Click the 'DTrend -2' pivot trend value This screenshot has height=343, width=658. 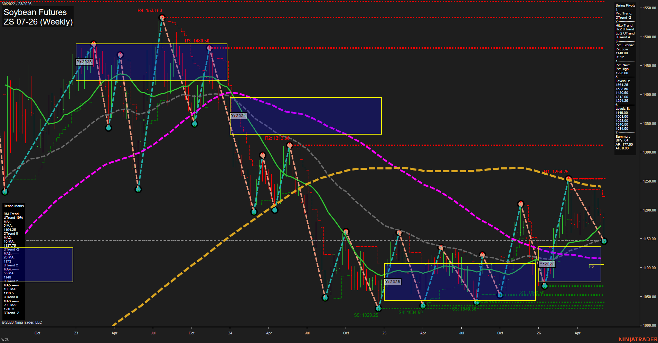point(623,18)
